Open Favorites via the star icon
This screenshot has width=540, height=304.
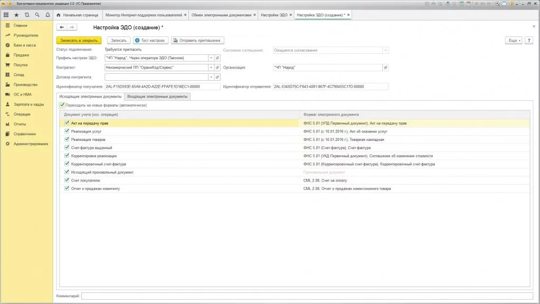click(16, 15)
